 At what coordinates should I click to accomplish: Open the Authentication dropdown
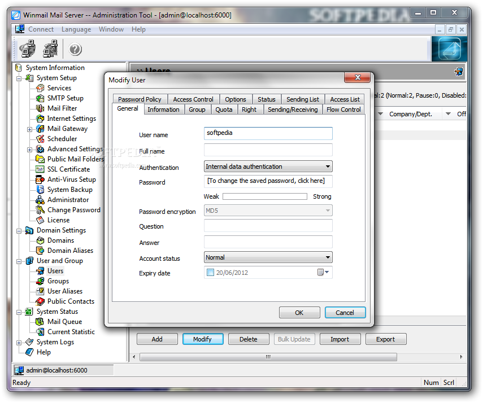[328, 167]
